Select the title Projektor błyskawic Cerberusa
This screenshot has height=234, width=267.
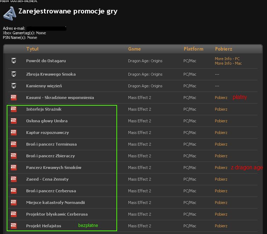tap(57, 214)
